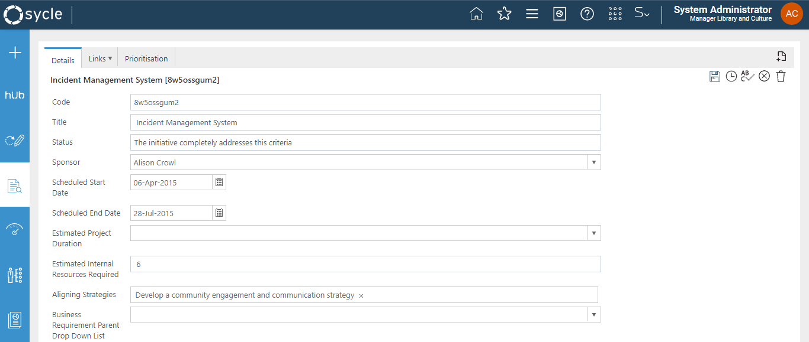Image resolution: width=809 pixels, height=342 pixels.
Task: Open the hamburger menu icon
Action: (x=532, y=14)
